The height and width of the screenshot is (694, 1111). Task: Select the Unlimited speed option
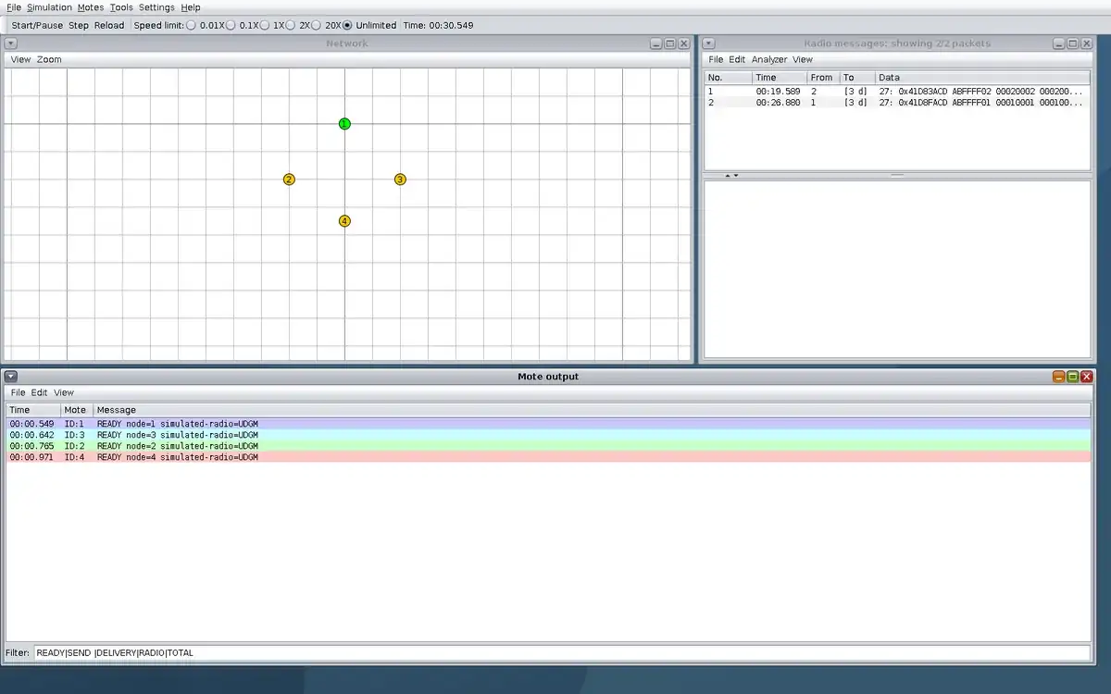(x=348, y=25)
